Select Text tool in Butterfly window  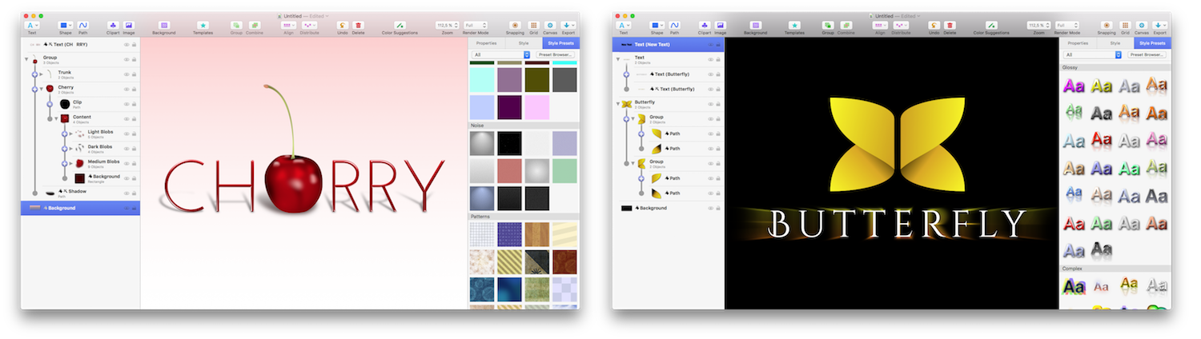point(624,26)
